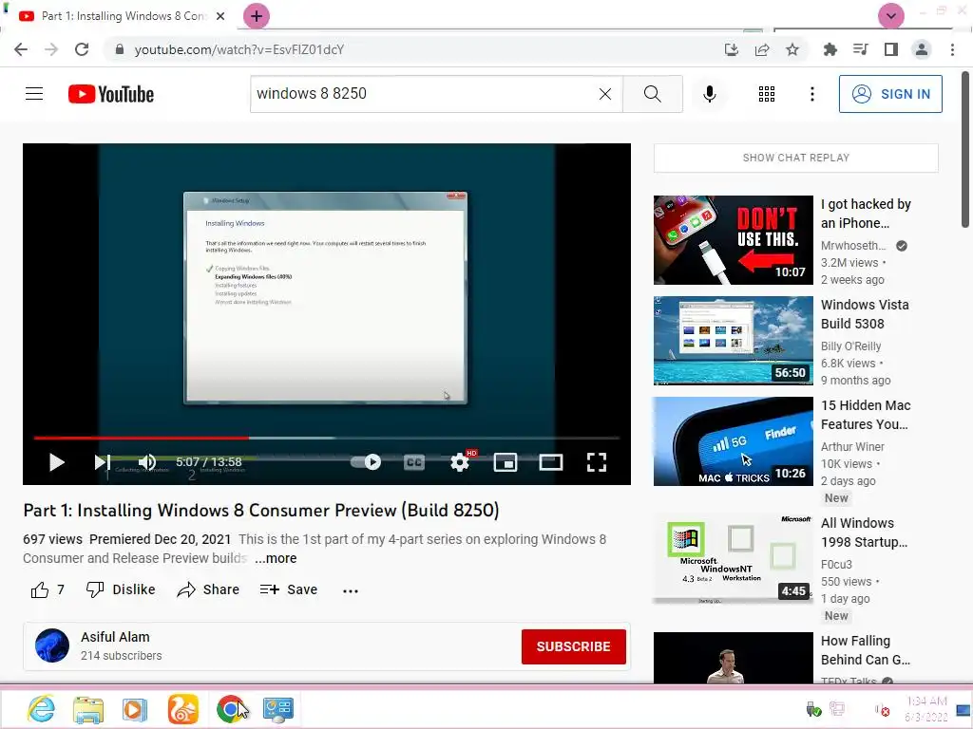Close the Windows 8 video tab

(220, 16)
